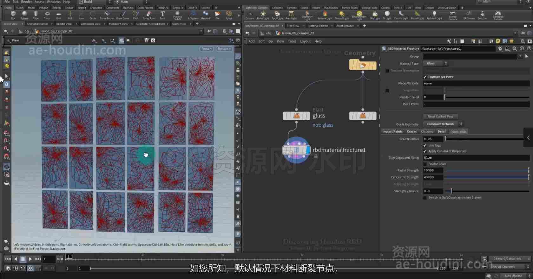This screenshot has height=279, width=533.
Task: Switch to the Constraints tab
Action: point(458,131)
